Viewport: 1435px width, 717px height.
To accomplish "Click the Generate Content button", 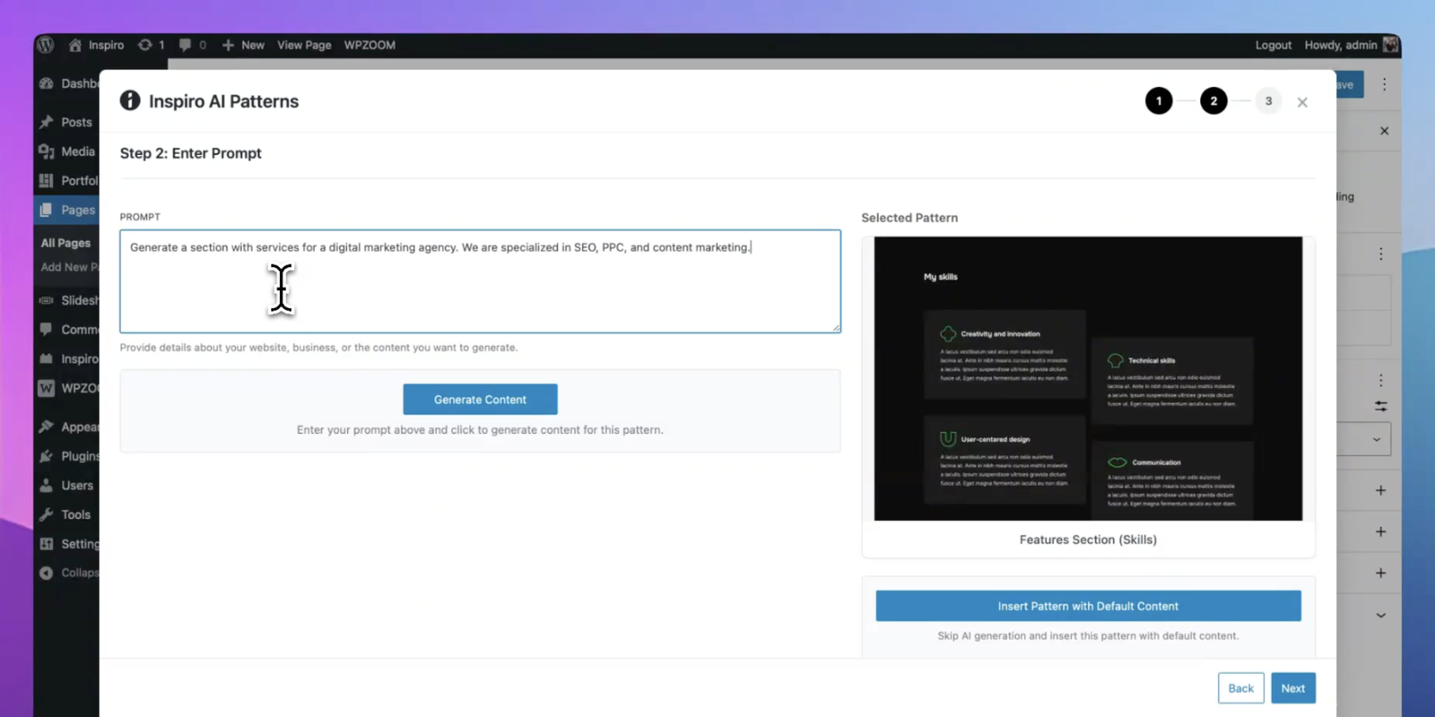I will (480, 400).
